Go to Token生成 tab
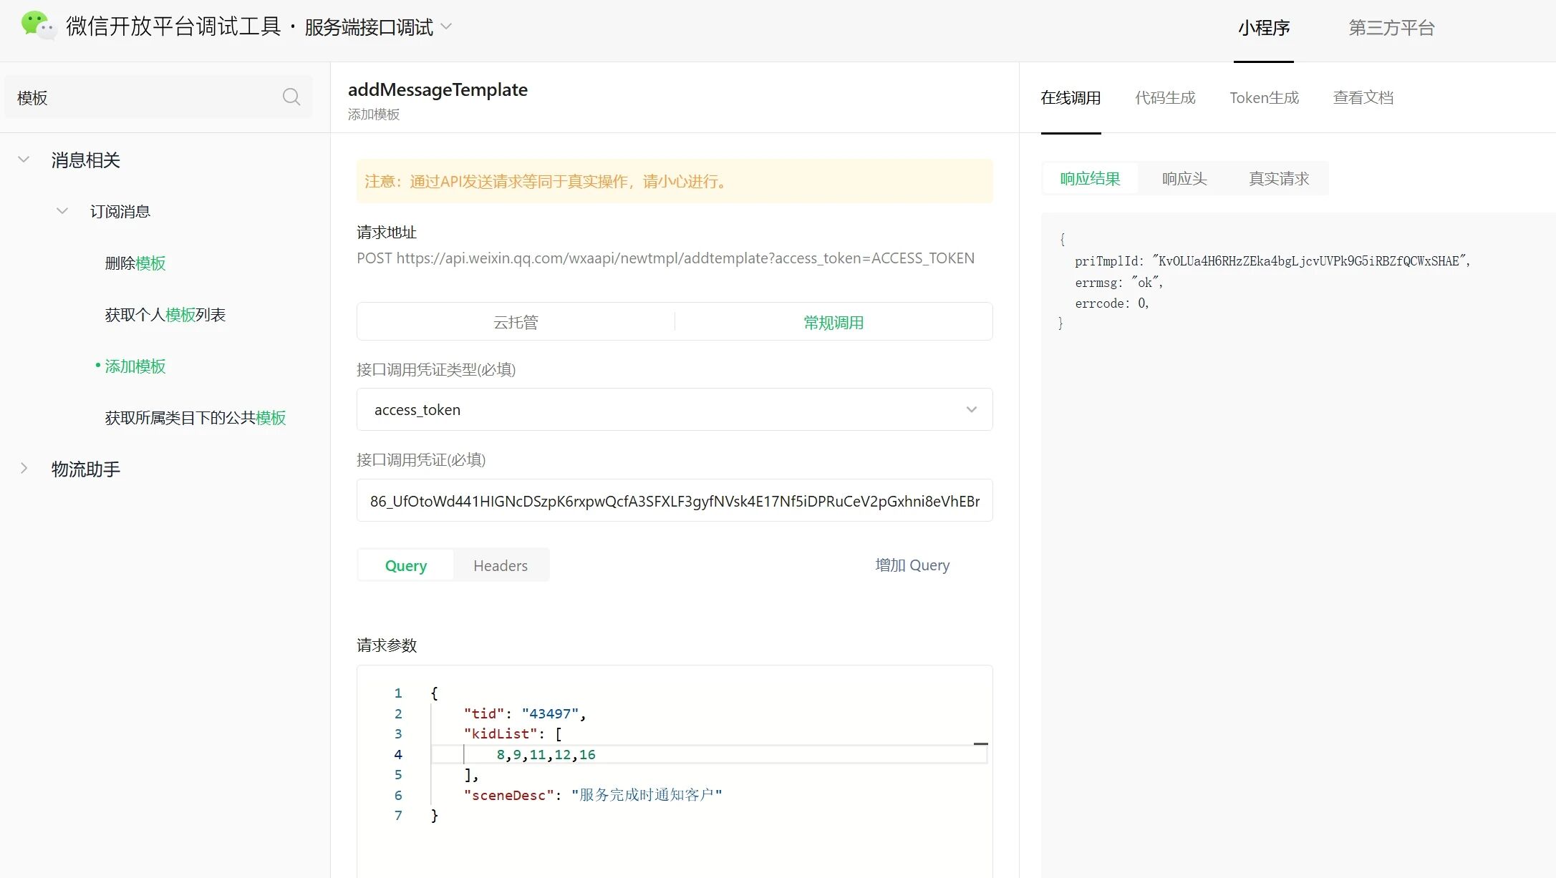Screen dimensions: 1556x878 1264,97
